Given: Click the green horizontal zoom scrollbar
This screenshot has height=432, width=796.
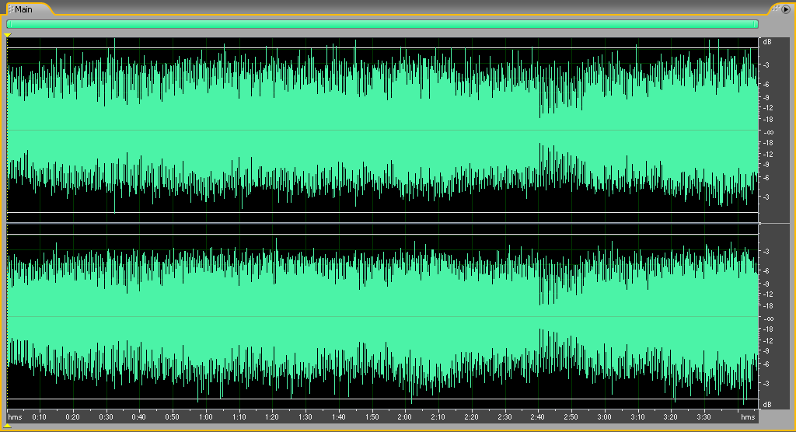Looking at the screenshot, I should [x=382, y=24].
